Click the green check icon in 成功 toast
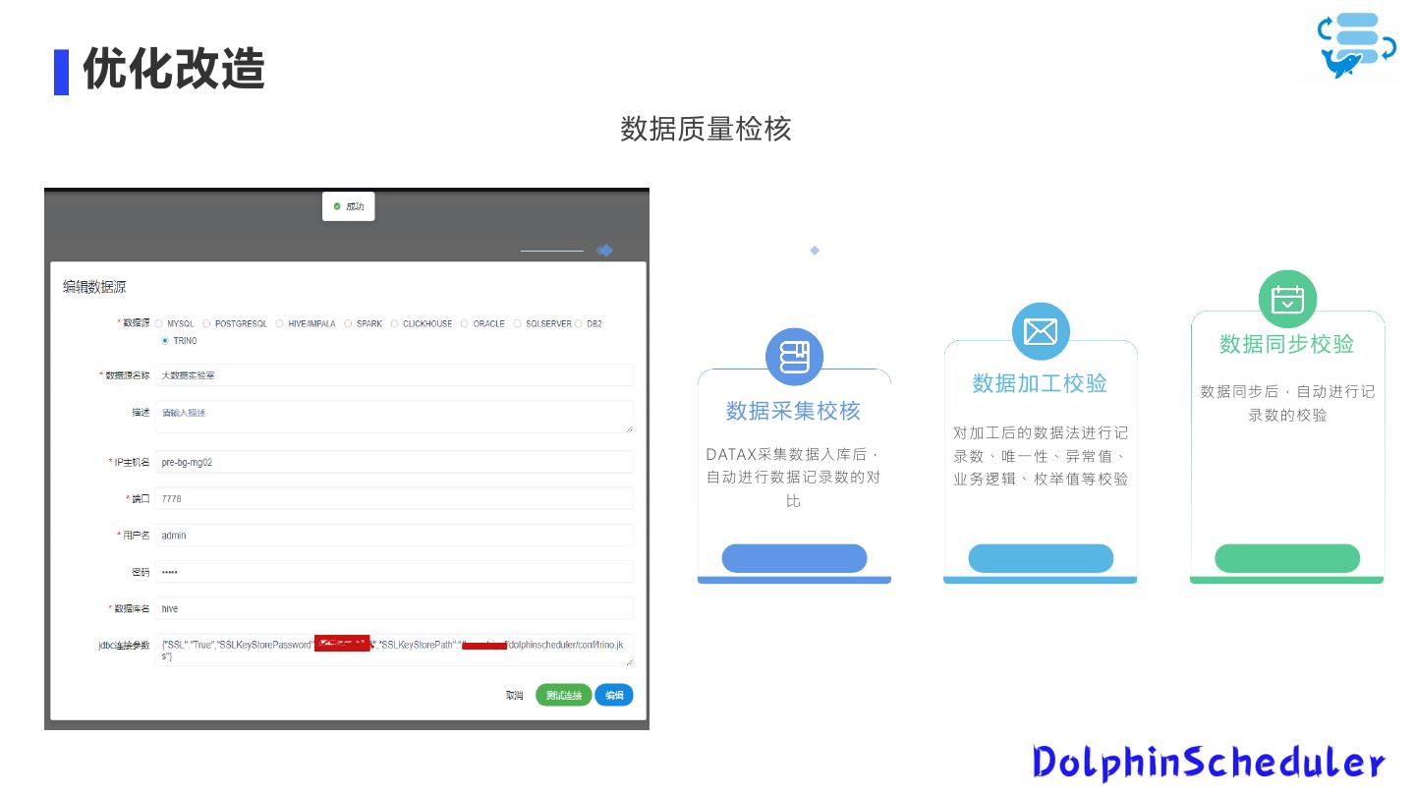 (x=337, y=206)
